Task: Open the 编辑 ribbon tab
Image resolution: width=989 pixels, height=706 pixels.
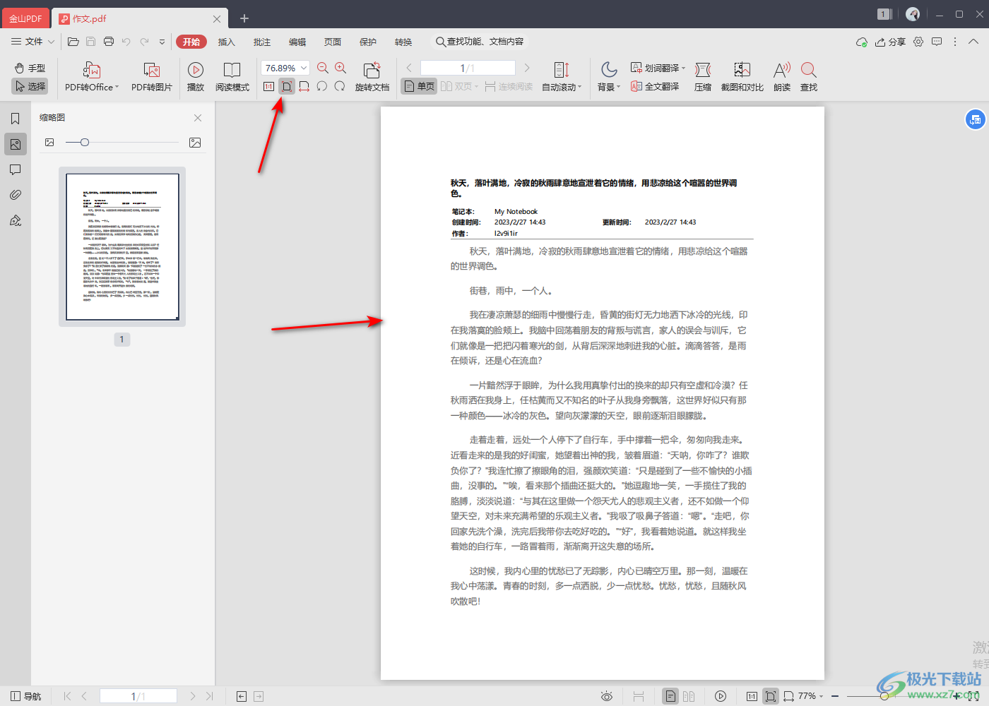Action: (297, 42)
